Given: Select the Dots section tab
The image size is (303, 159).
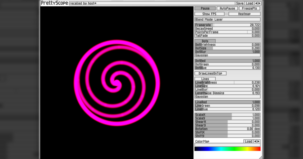Looking at the screenshot, I should pos(205,41).
